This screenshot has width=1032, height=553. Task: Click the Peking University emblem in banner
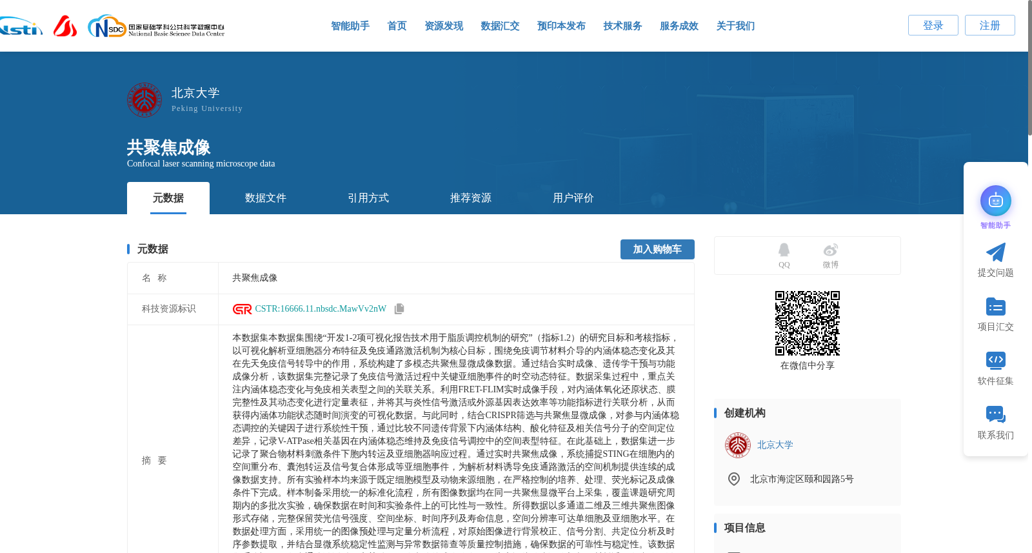(144, 99)
